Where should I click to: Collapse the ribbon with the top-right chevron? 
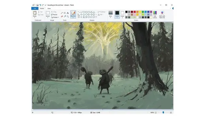[171, 8]
